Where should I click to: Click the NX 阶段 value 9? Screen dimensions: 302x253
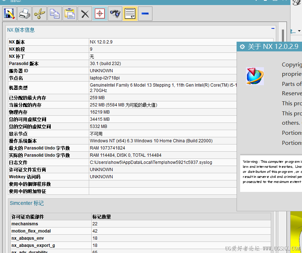[91, 49]
